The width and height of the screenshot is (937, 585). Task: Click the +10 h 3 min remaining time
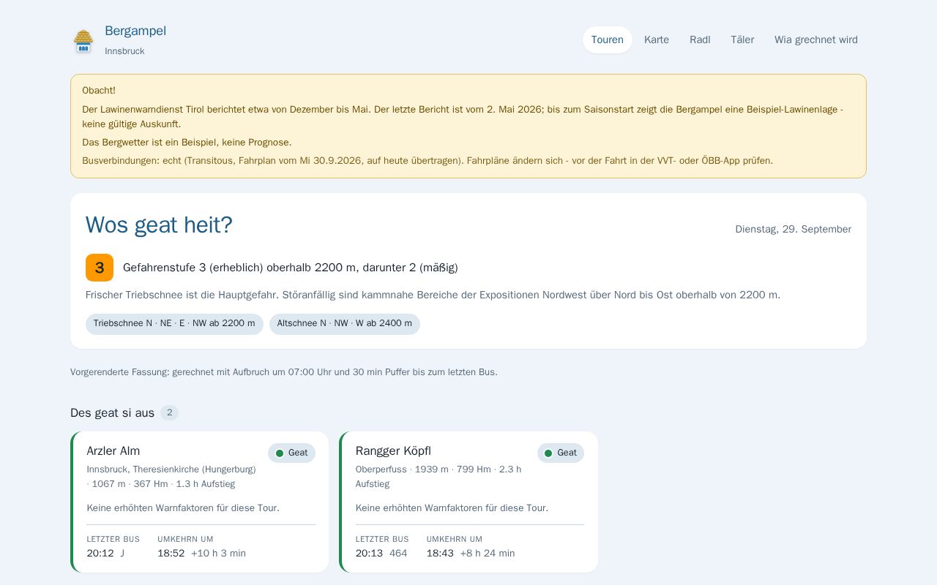[218, 554]
